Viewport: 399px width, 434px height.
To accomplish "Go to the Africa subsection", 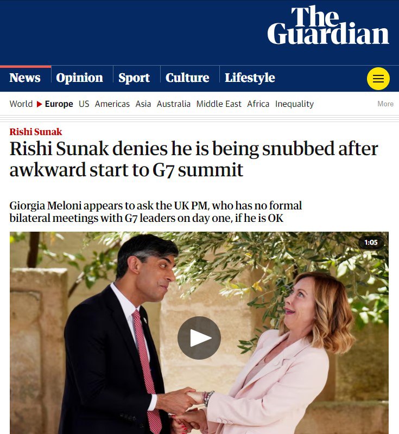I will coord(258,104).
